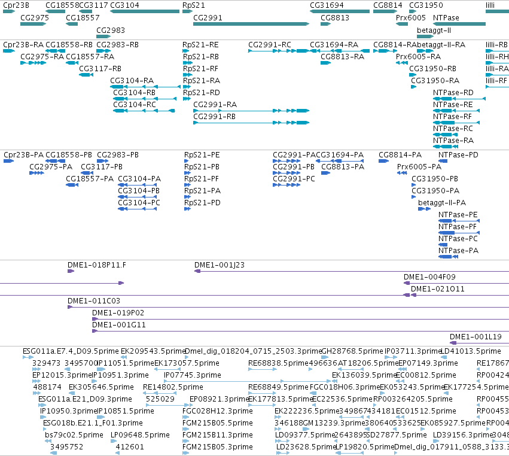Select the CG2991 gene bar
The width and height of the screenshot is (509, 456).
pos(251,24)
